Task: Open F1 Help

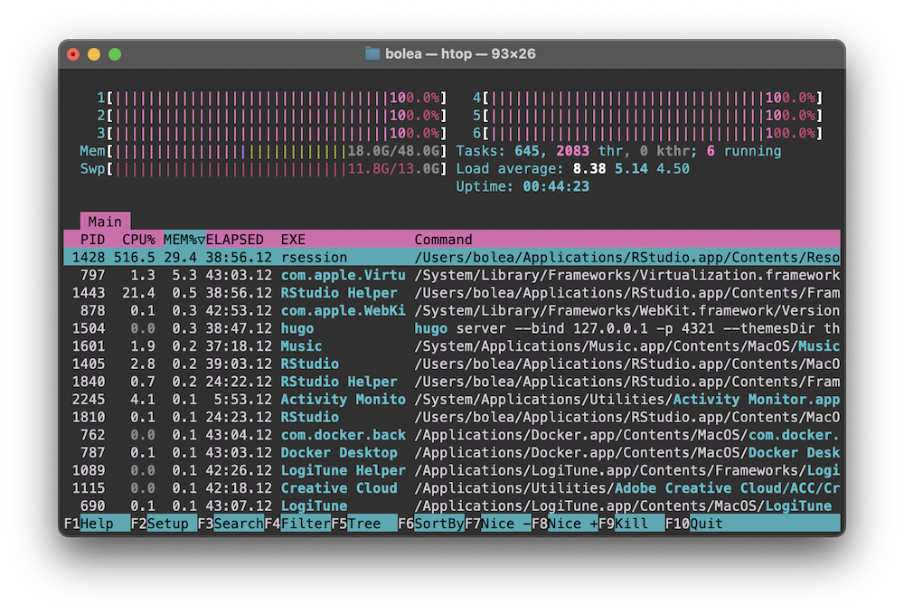Action: pos(97,524)
